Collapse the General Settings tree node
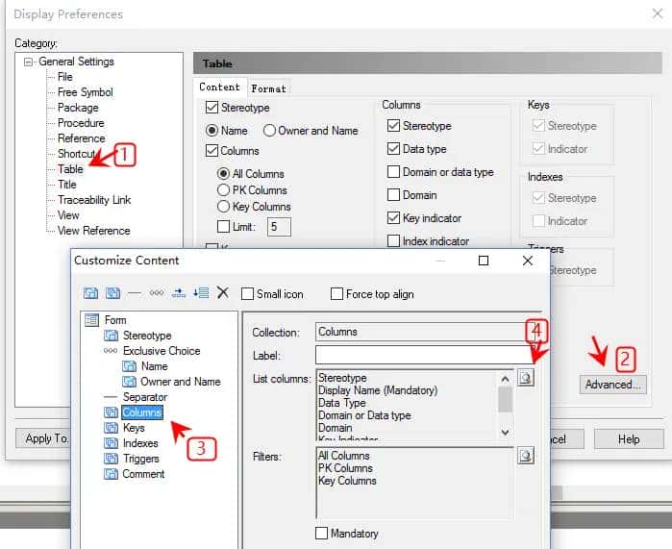672x549 pixels. (x=29, y=62)
